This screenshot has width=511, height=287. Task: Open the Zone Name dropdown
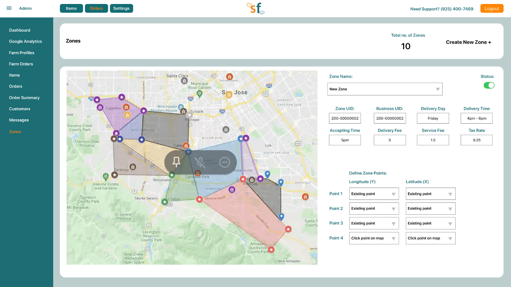[385, 89]
